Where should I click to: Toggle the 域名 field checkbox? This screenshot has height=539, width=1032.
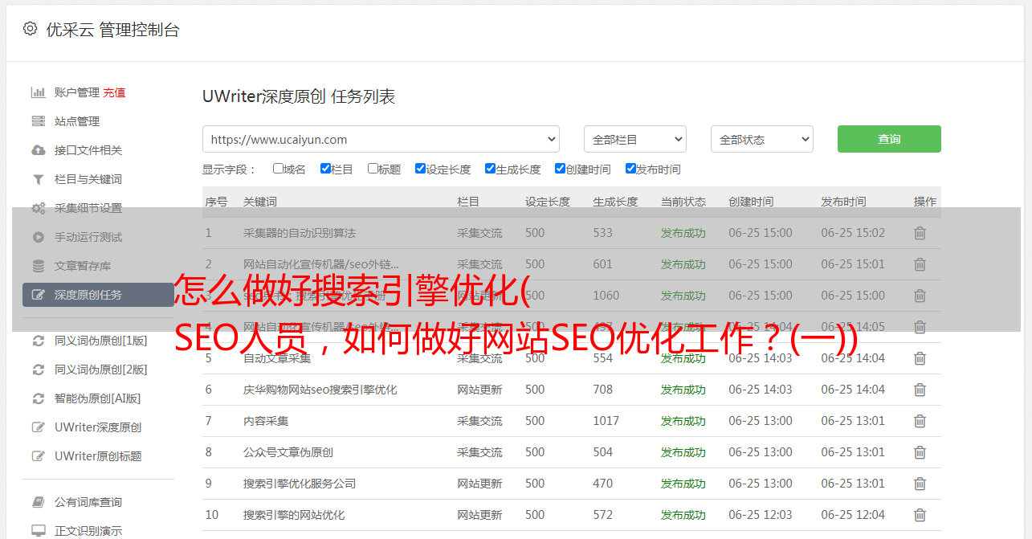[278, 169]
